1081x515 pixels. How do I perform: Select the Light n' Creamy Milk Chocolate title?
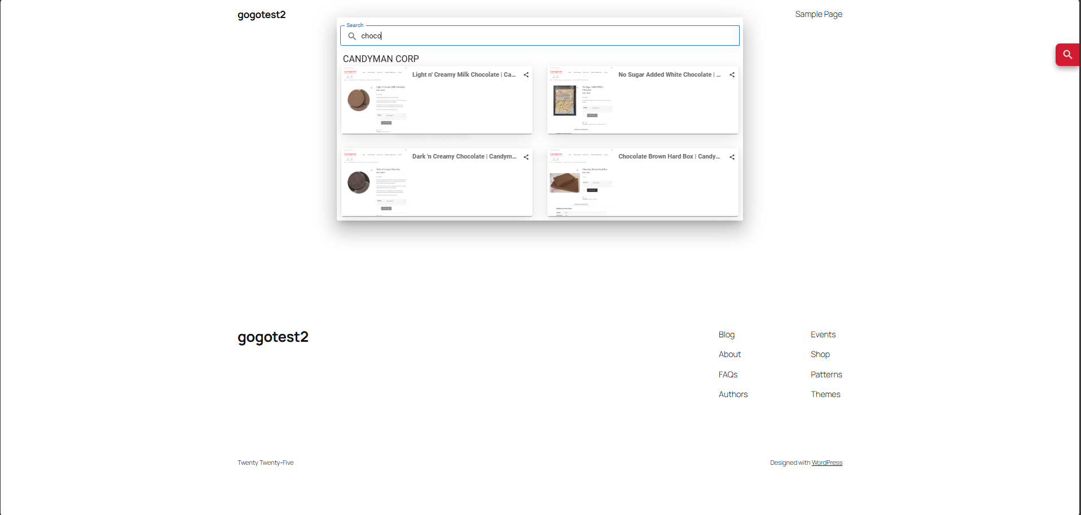[x=464, y=74]
